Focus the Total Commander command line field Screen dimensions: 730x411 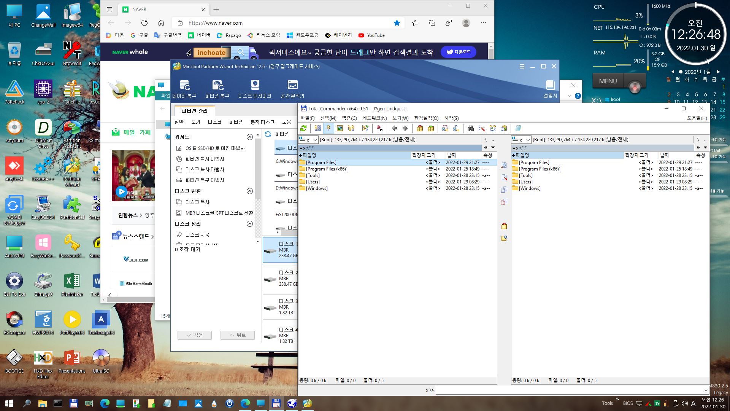tap(570, 390)
